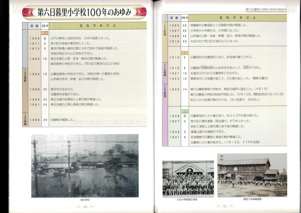
Task: Click the 西暦 column header on left page
Action: [x=36, y=23]
